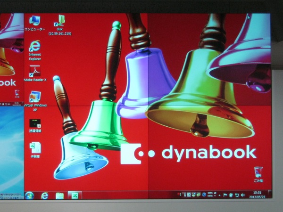This screenshot has width=283, height=212.
Task: Open the Adobe Reader X shortcut
Action: point(34,72)
